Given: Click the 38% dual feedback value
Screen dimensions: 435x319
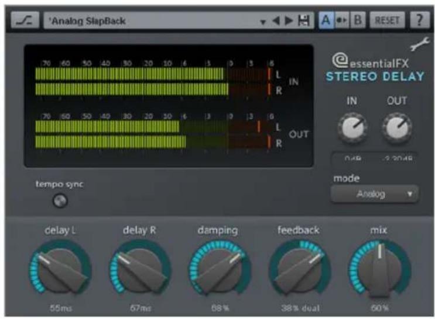Looking at the screenshot, I should pos(300,308).
